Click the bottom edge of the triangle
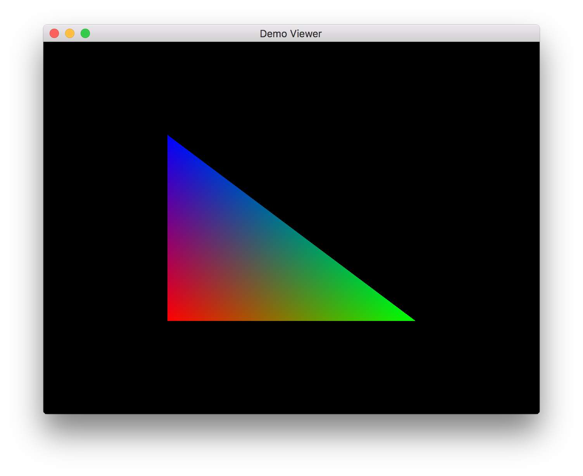This screenshot has width=583, height=476. pyautogui.click(x=271, y=320)
